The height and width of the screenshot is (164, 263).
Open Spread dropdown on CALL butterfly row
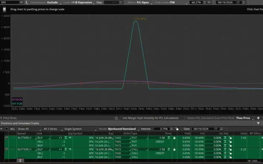click(x=27, y=149)
